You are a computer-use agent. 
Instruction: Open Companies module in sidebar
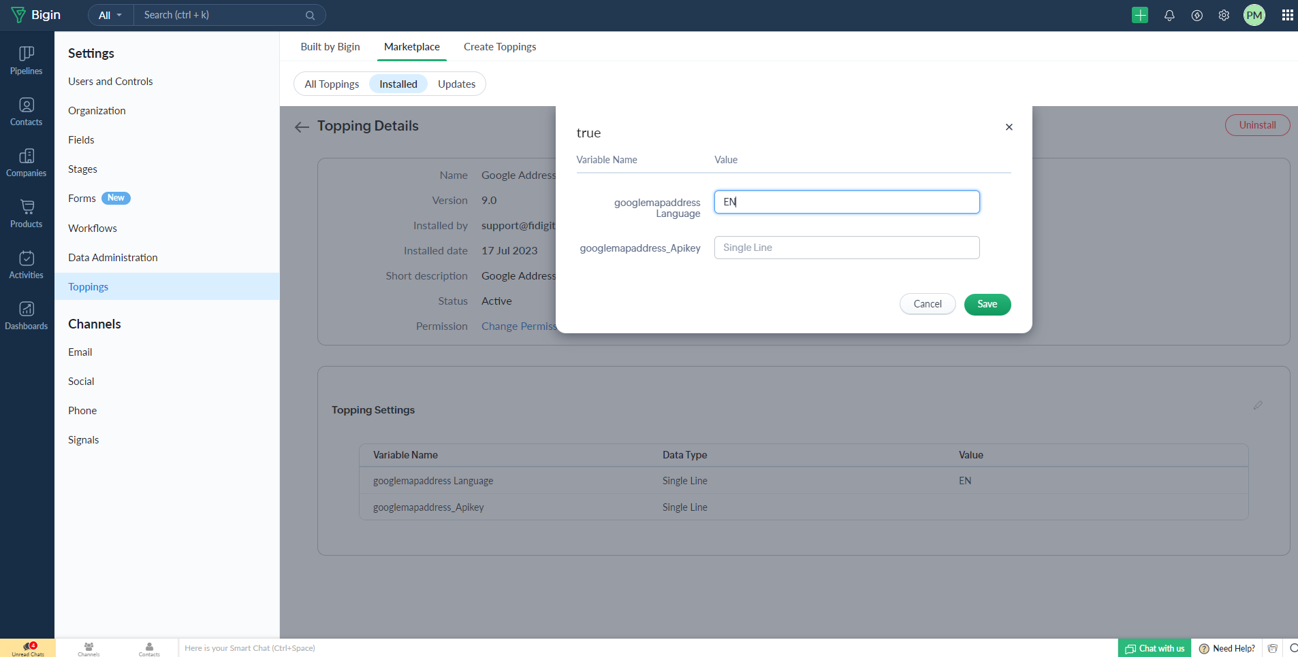[27, 163]
